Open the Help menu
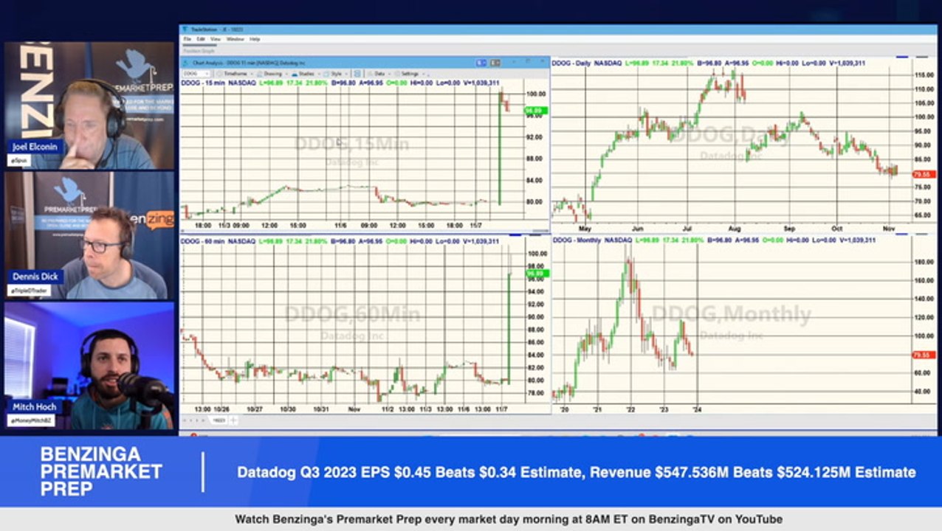This screenshot has height=531, width=942. coord(255,39)
